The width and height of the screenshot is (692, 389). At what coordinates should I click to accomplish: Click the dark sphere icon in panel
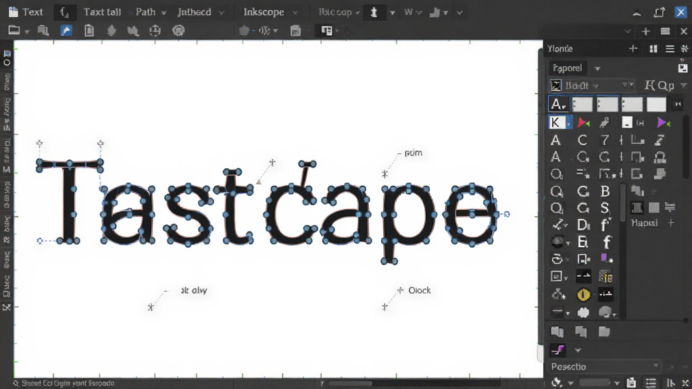tap(558, 242)
